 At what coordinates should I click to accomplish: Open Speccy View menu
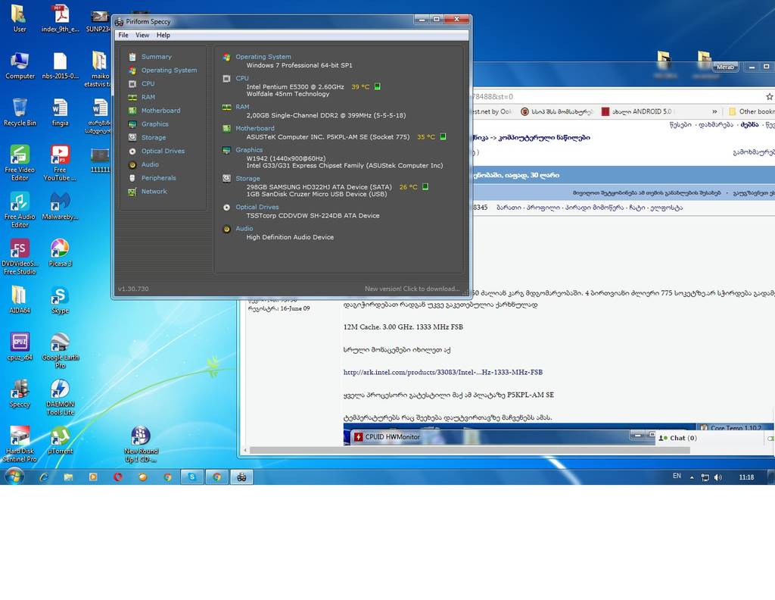pos(142,35)
